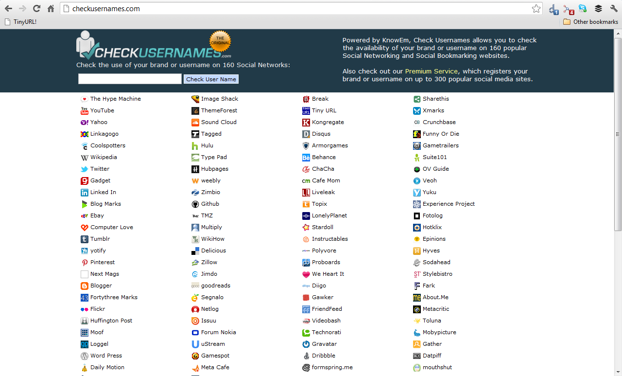622x376 pixels.
Task: Open the Mobypicture link
Action: (x=439, y=332)
